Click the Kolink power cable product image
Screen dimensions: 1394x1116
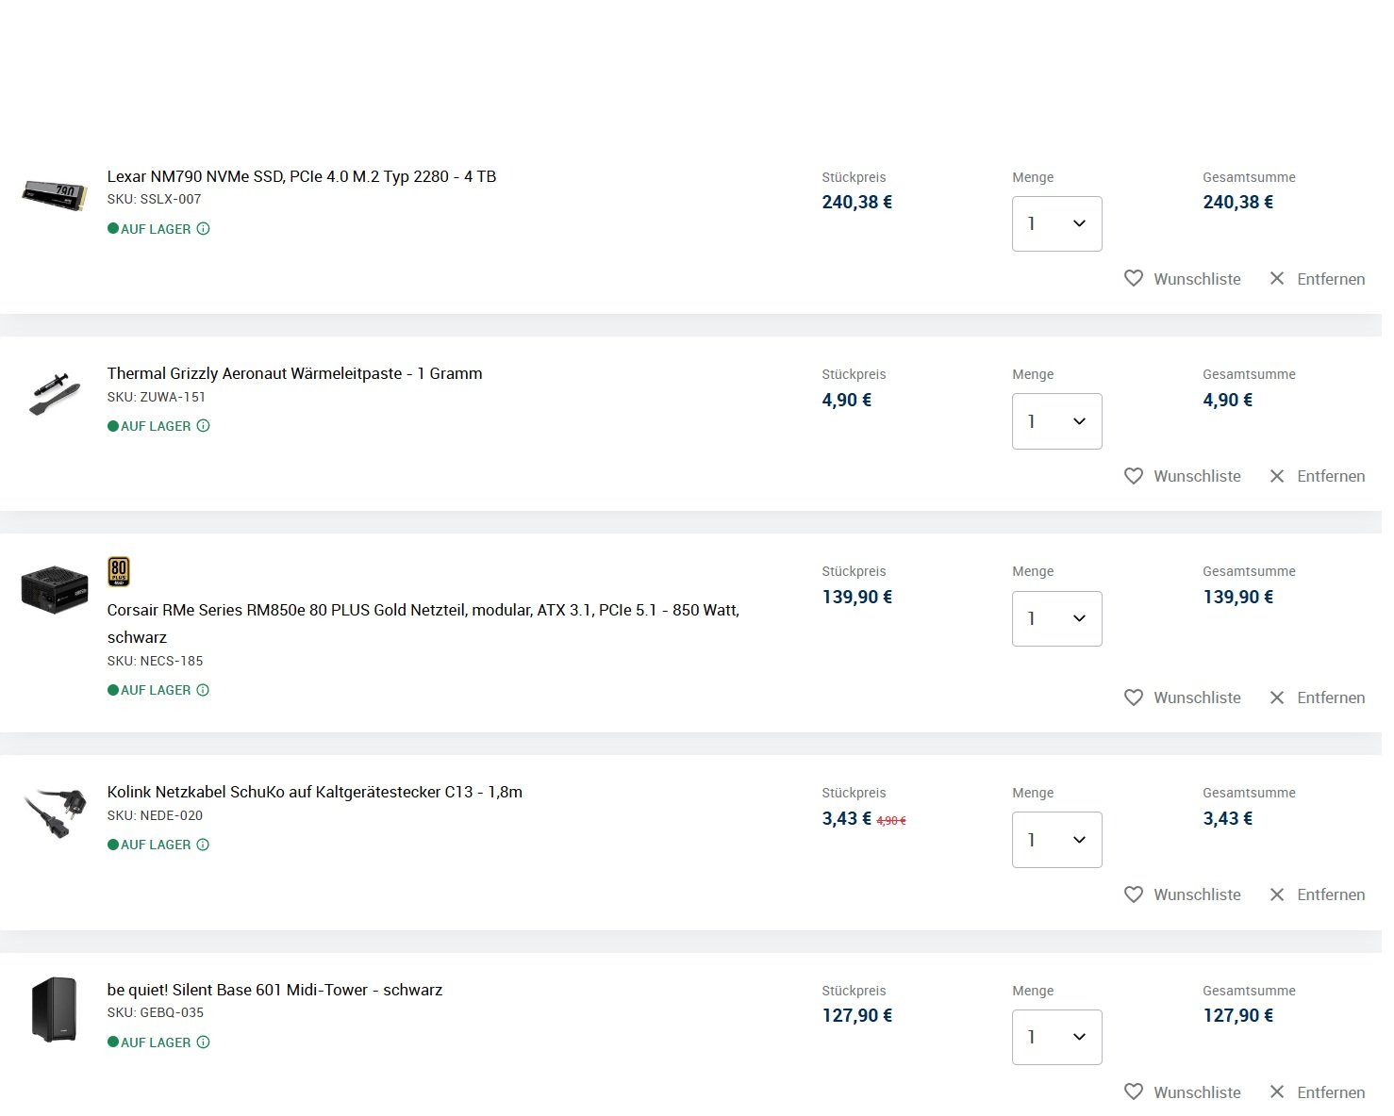click(x=54, y=812)
